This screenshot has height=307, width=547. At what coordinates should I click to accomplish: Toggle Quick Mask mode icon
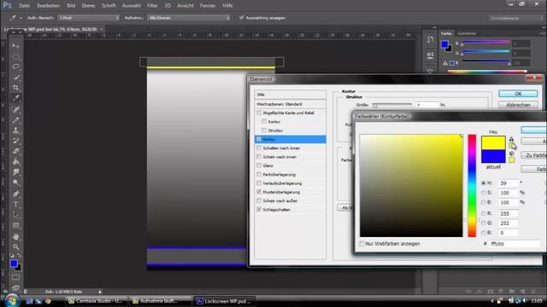point(16,277)
